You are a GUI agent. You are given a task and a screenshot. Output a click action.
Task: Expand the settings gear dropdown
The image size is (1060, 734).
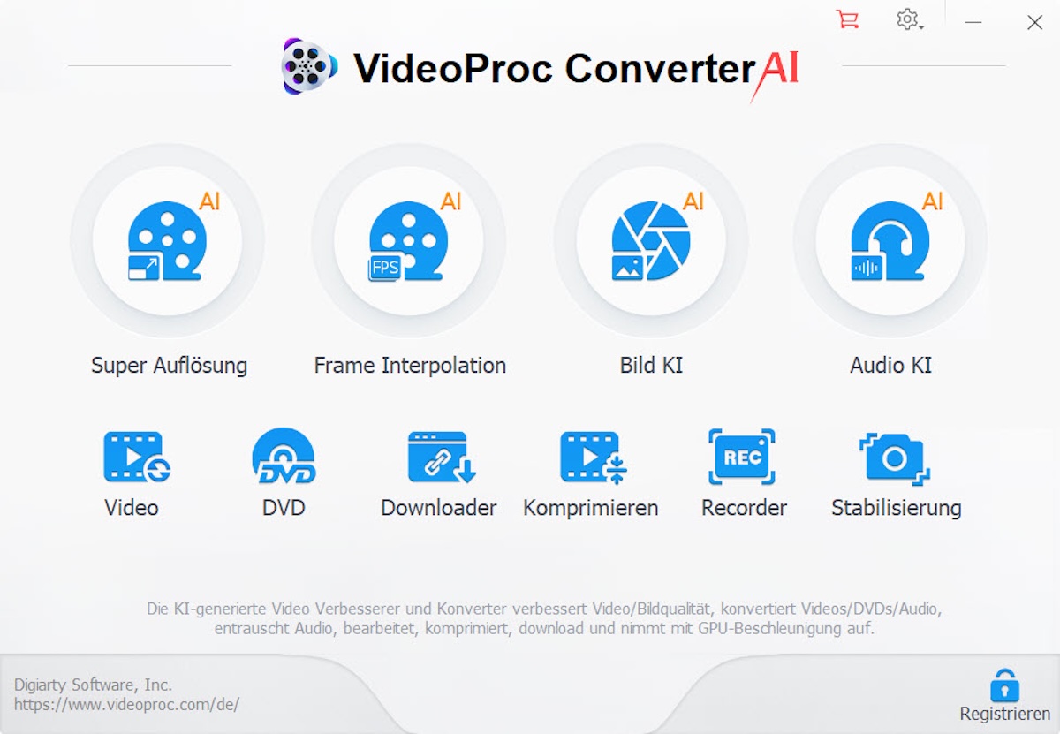click(x=910, y=20)
